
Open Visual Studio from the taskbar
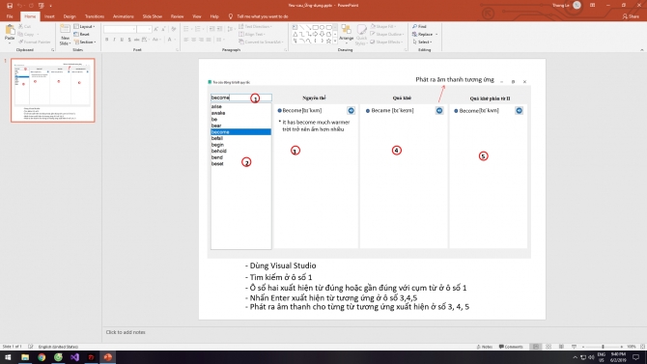pos(74,357)
